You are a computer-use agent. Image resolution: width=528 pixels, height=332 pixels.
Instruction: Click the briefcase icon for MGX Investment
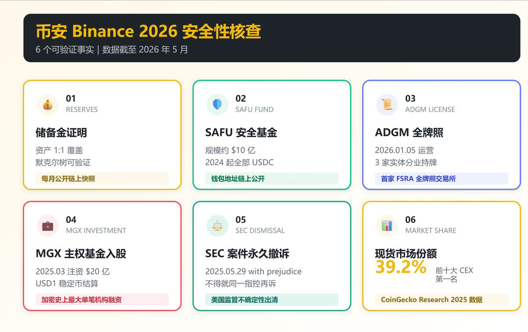click(x=48, y=226)
